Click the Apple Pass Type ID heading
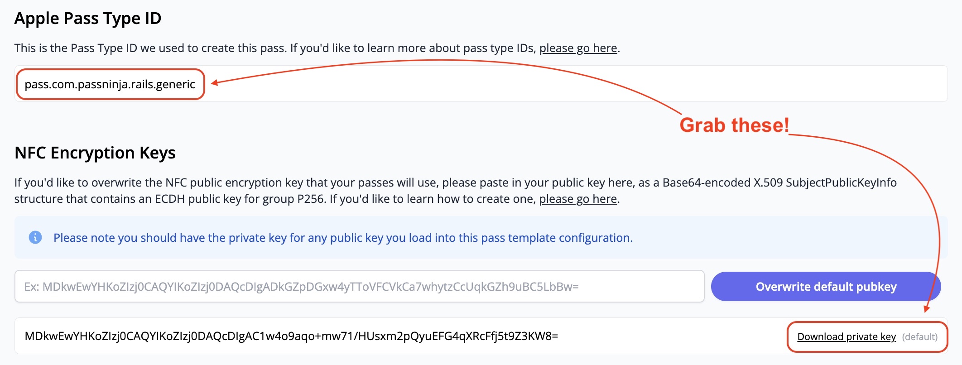962x365 pixels. pos(88,19)
